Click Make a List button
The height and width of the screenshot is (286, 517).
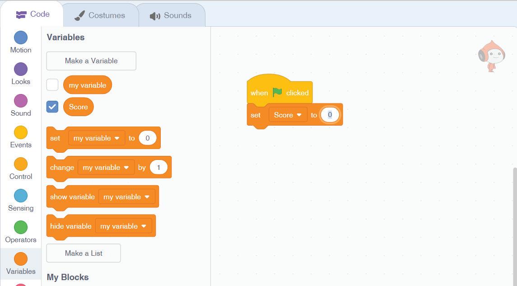coord(84,253)
